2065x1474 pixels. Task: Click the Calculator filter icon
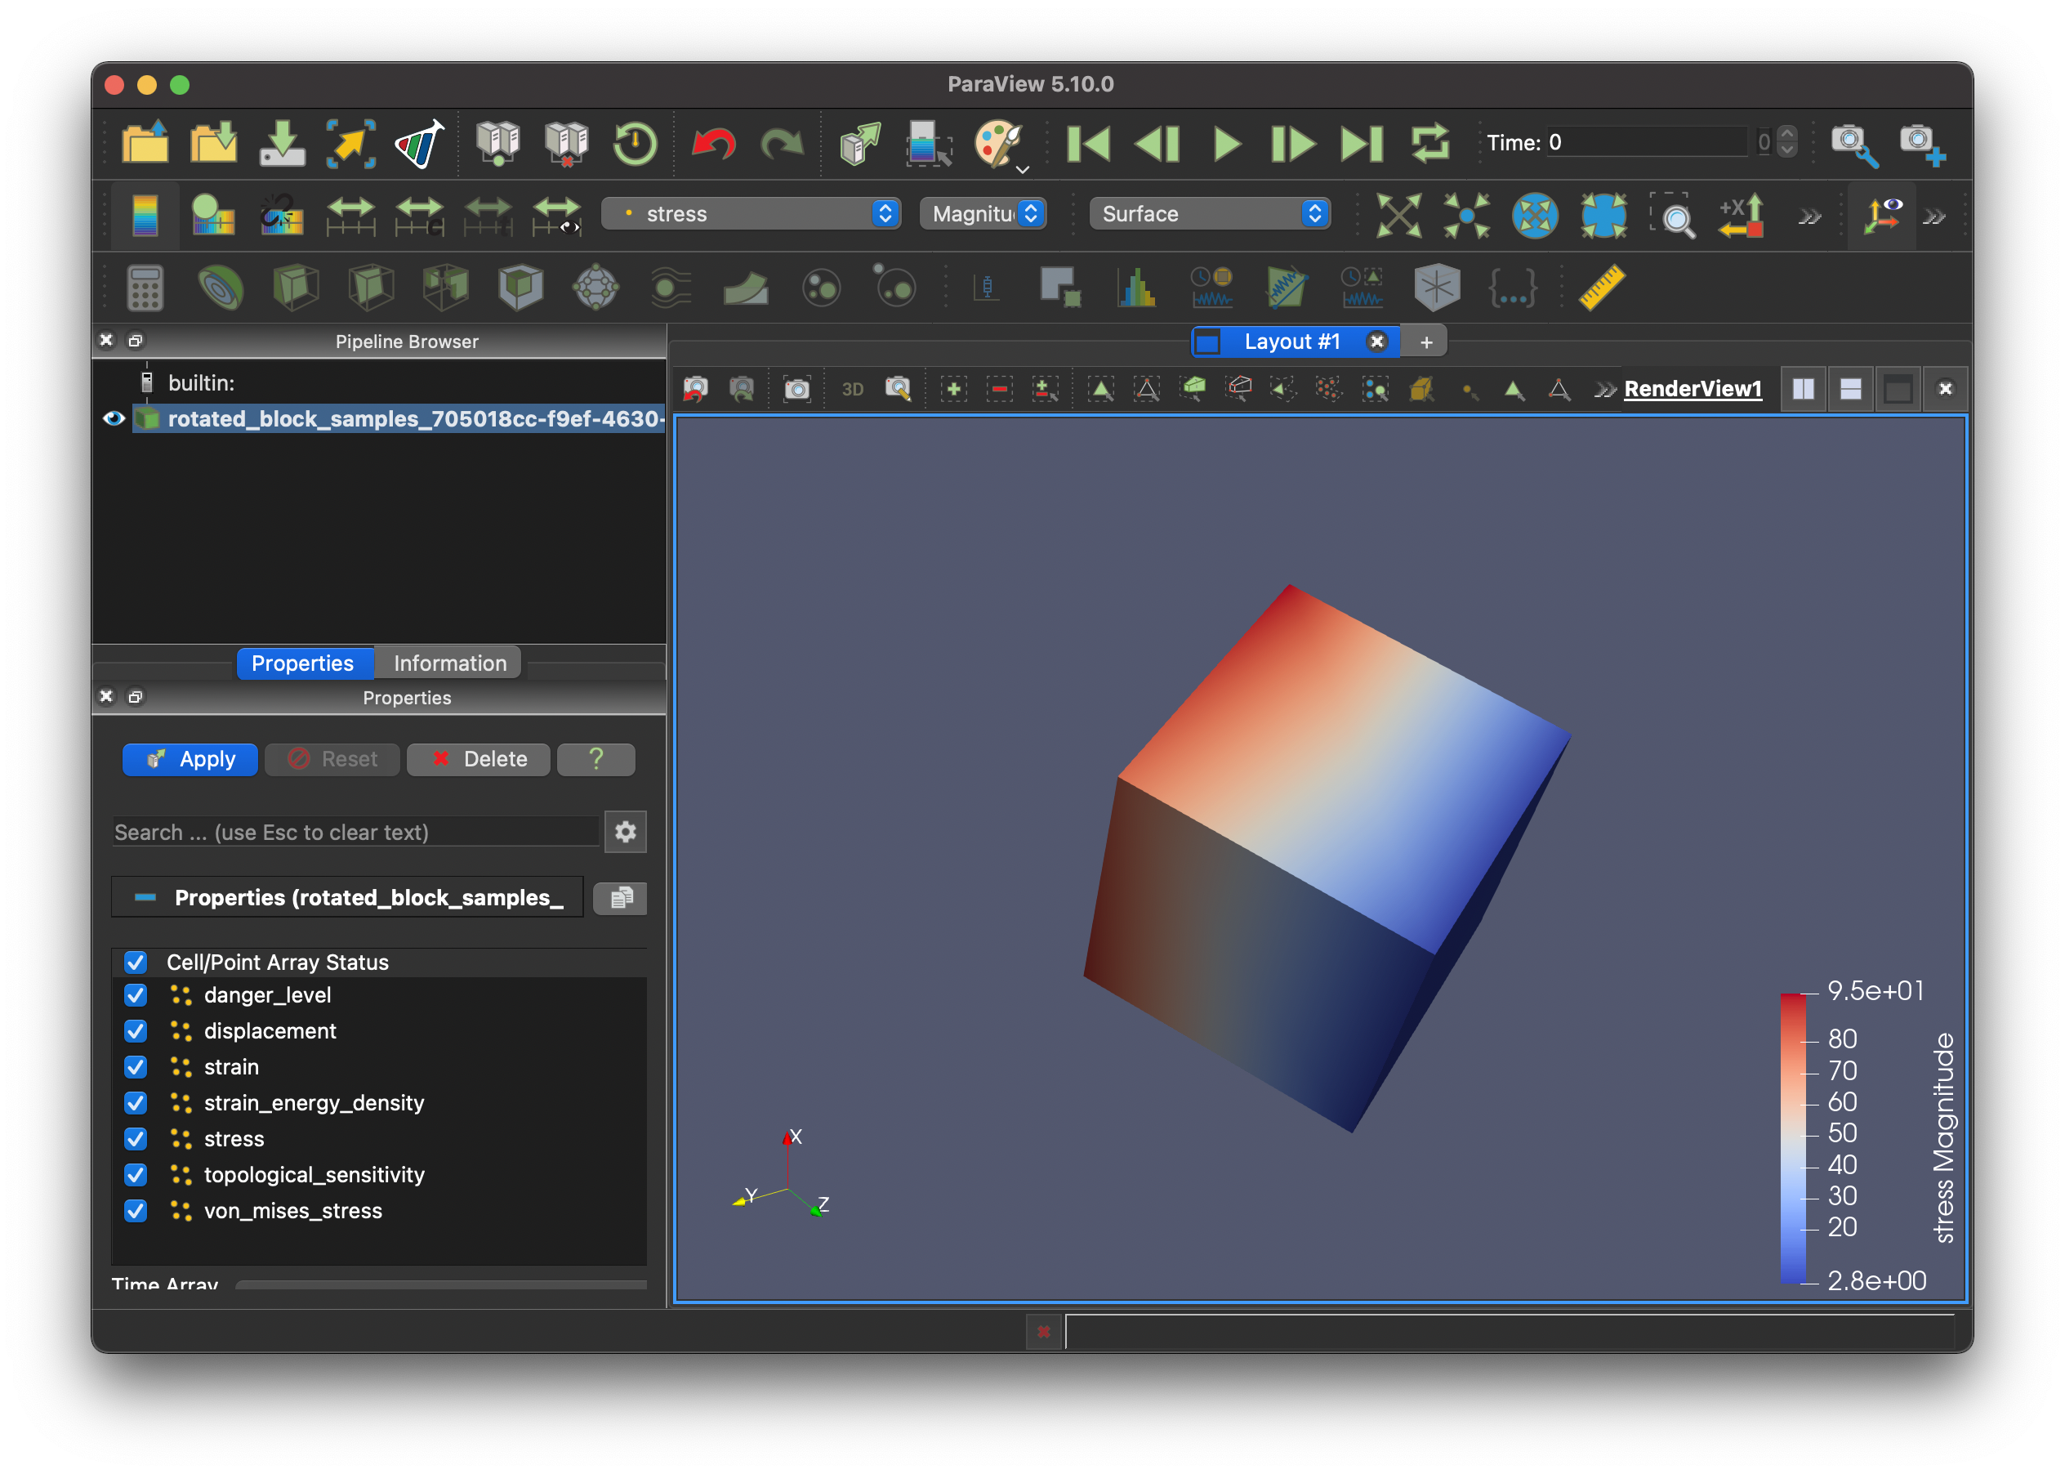(145, 288)
